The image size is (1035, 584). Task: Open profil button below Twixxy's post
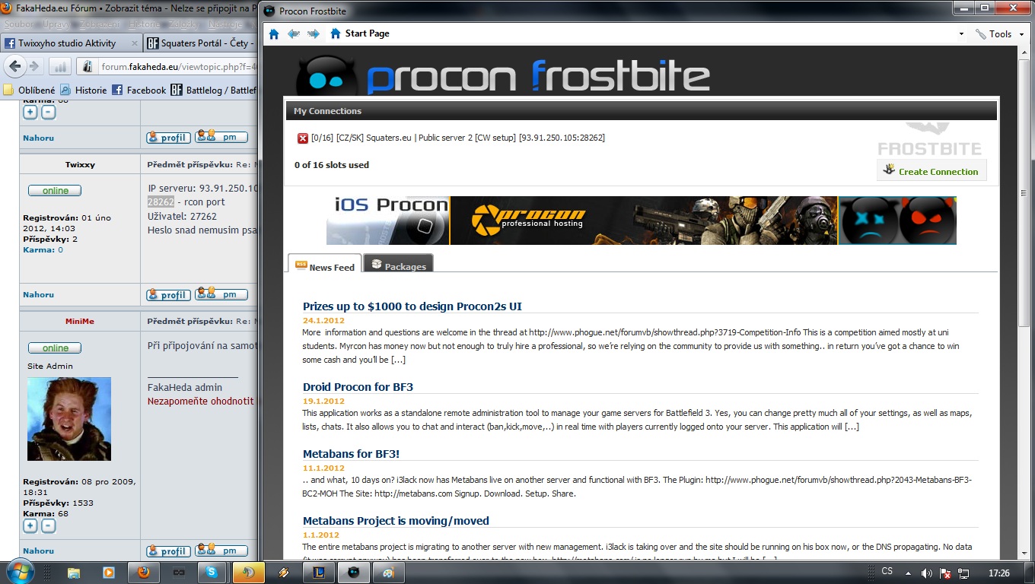tap(168, 294)
